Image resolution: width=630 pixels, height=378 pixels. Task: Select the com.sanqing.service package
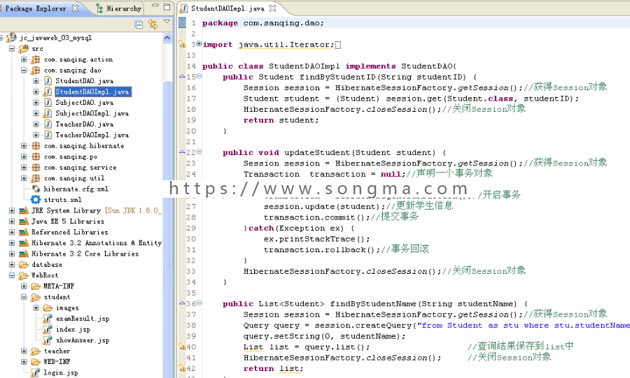click(x=80, y=168)
